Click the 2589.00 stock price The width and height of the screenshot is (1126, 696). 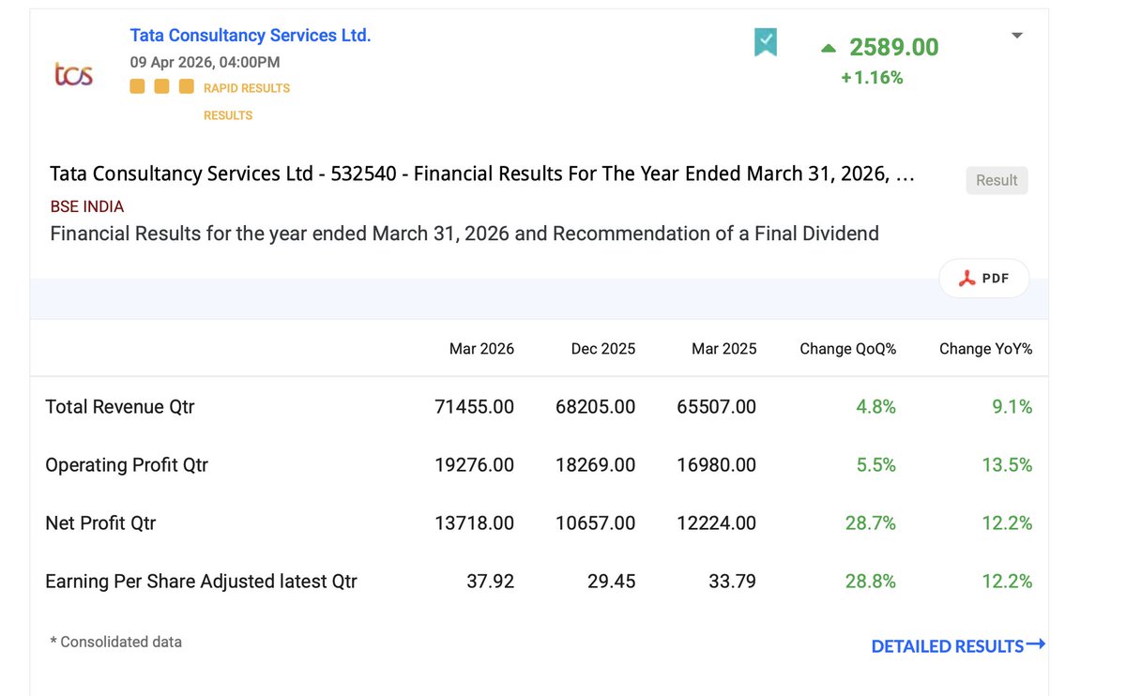point(894,47)
